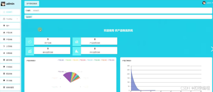Viewport: 213px width, 92px height.
Task: Expand the 个人中心 chevron
Action: click(17, 19)
